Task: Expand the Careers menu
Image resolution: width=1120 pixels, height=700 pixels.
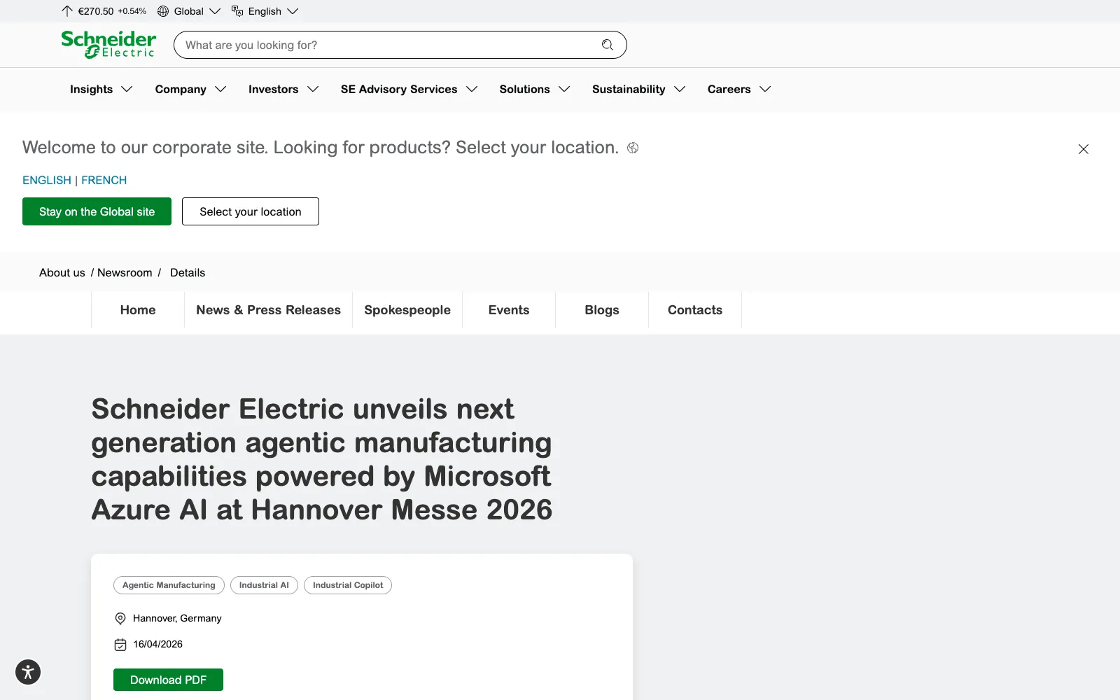Action: (x=739, y=89)
